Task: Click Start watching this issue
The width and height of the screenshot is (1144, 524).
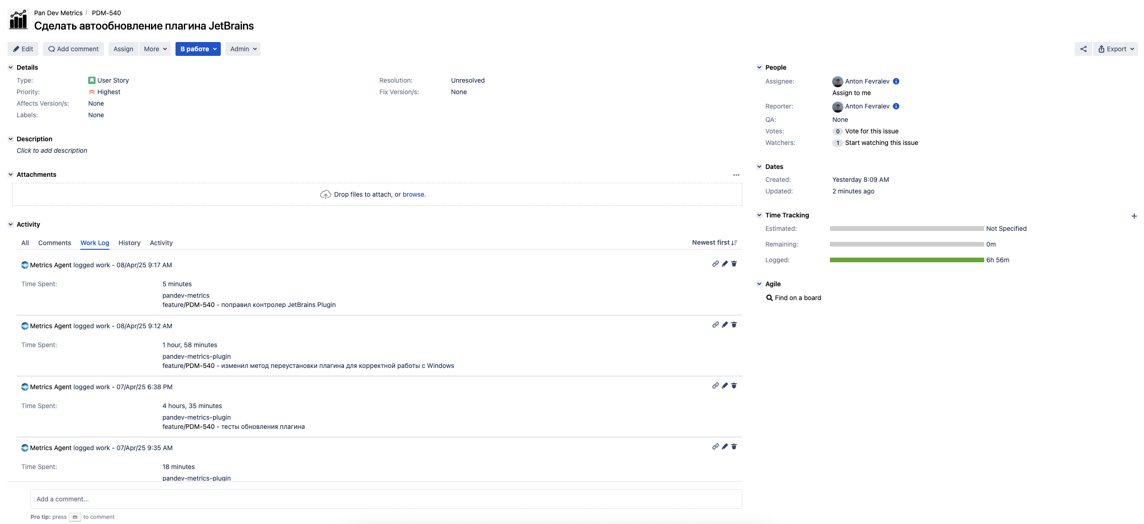Action: click(881, 143)
